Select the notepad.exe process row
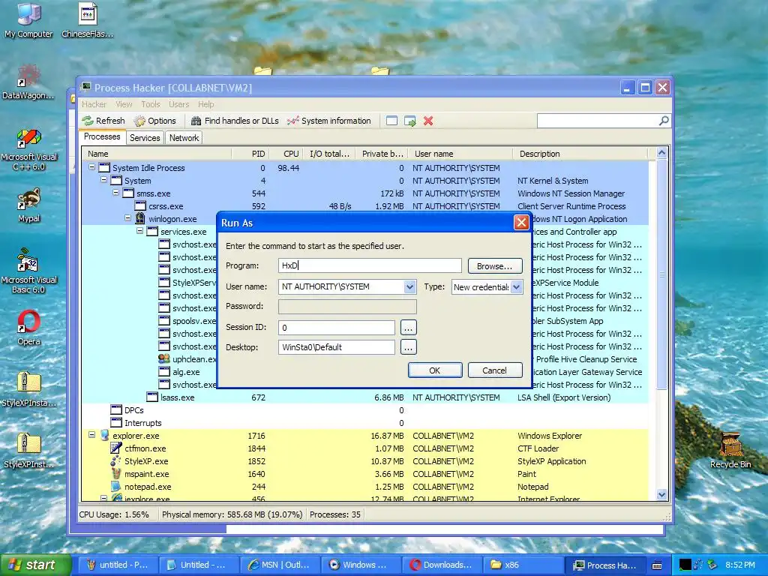This screenshot has width=768, height=576. (x=365, y=487)
